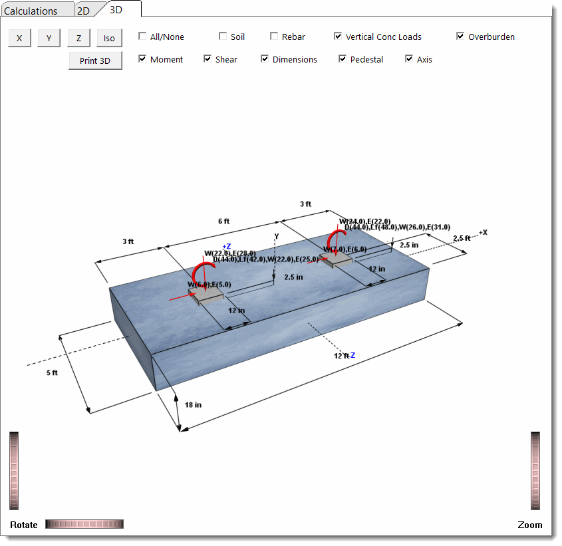This screenshot has height=546, width=562.
Task: Switch to the Calculations tab
Action: click(x=37, y=10)
